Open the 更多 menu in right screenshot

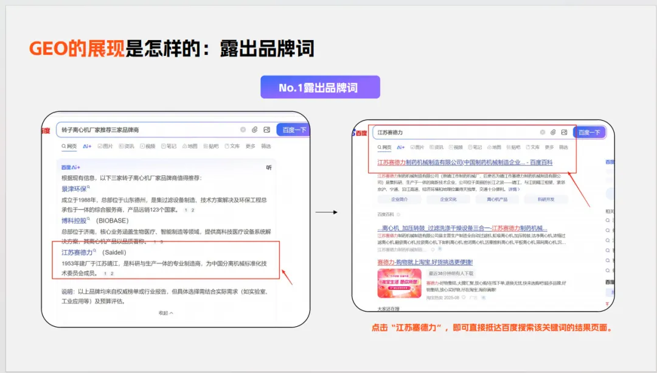click(x=549, y=147)
